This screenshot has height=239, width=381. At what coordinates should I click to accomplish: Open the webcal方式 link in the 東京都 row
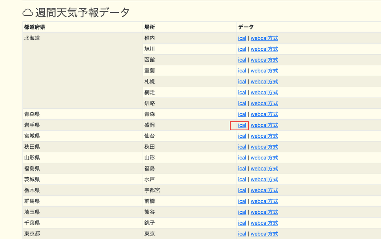(x=264, y=234)
